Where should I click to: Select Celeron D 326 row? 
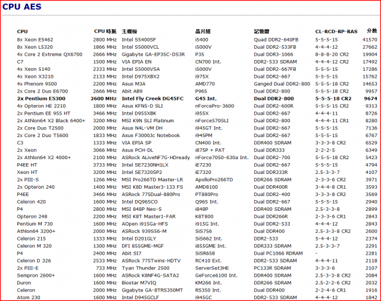(x=197, y=261)
